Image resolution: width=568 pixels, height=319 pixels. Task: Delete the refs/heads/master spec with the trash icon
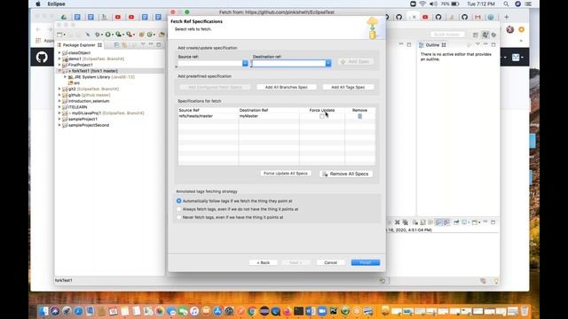[x=359, y=116]
